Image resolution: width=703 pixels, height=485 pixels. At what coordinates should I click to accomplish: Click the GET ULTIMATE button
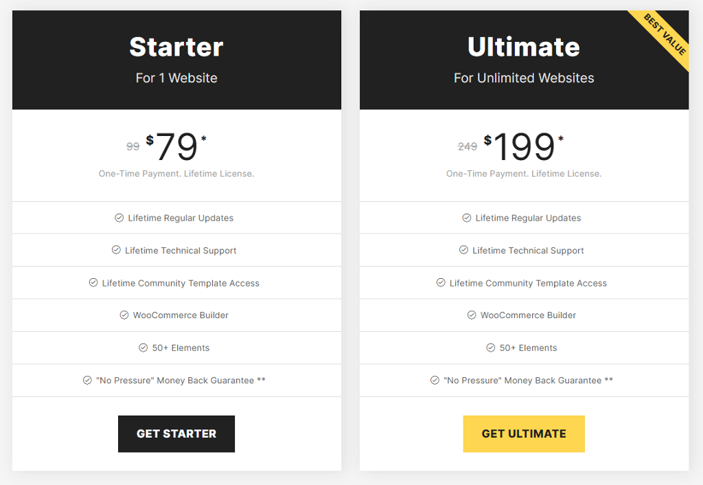point(524,433)
